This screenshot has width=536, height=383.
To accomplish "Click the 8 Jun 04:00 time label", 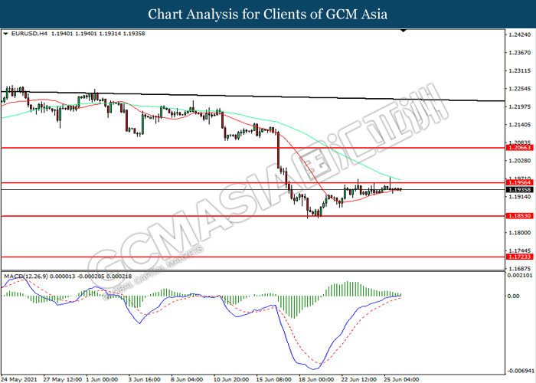I will click(187, 380).
